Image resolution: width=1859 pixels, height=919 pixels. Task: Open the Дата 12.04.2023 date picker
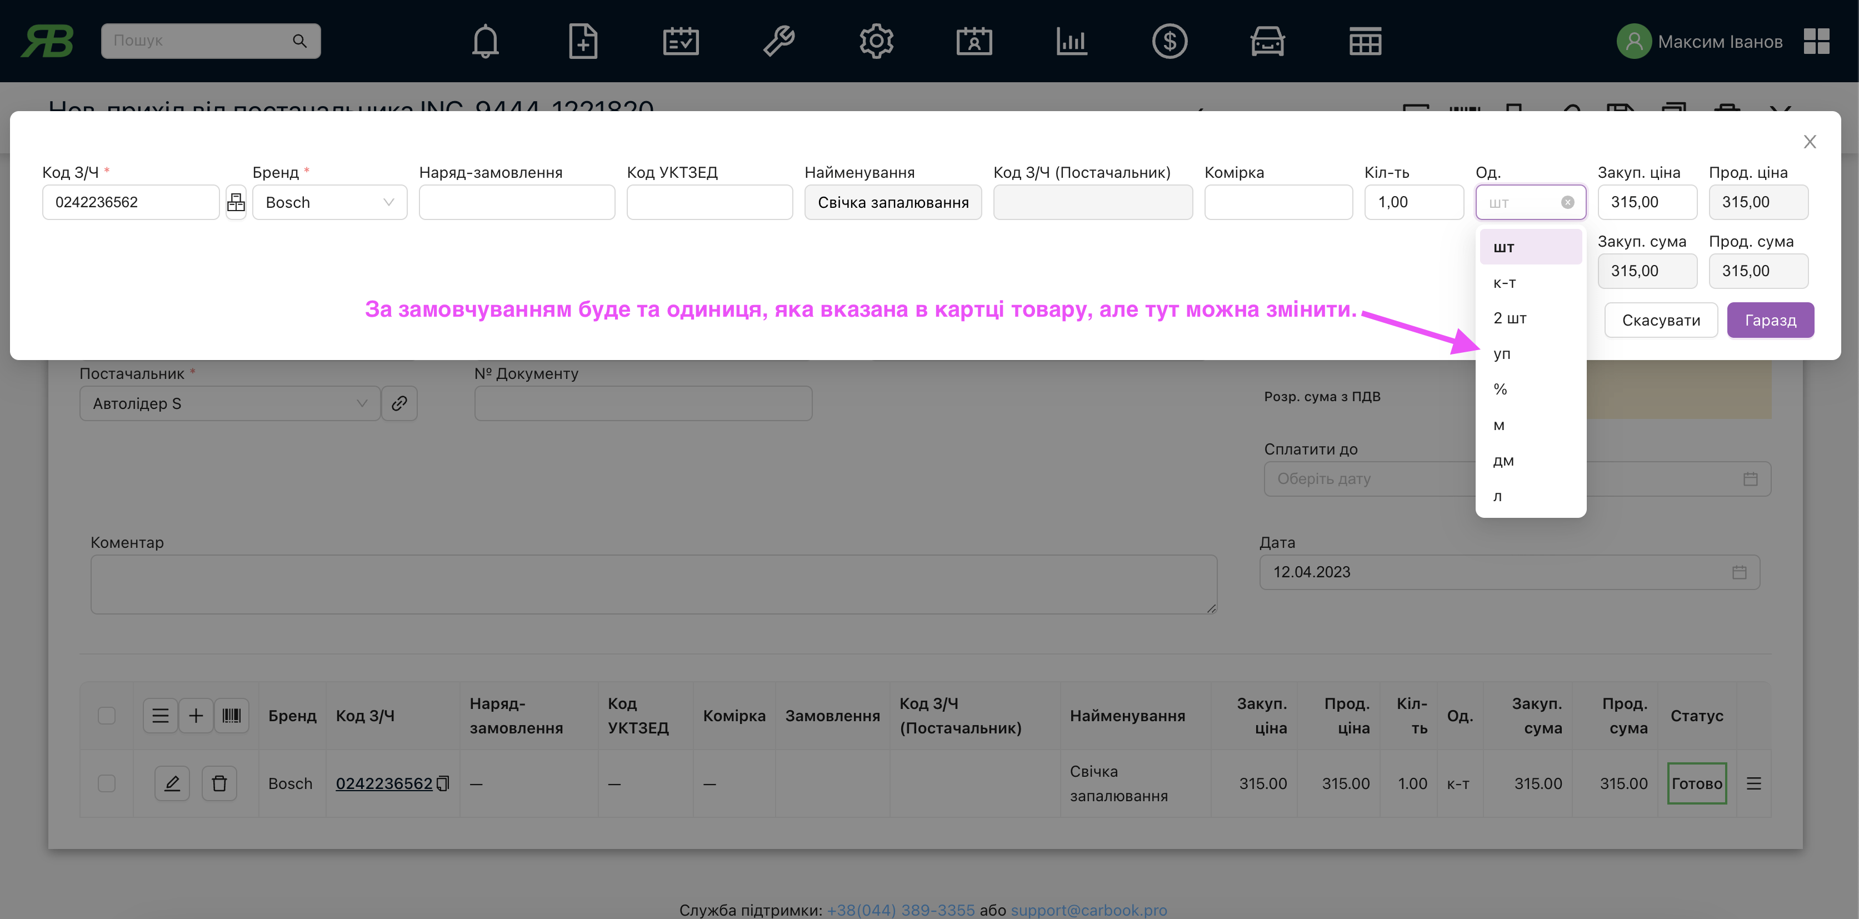[x=1509, y=572]
